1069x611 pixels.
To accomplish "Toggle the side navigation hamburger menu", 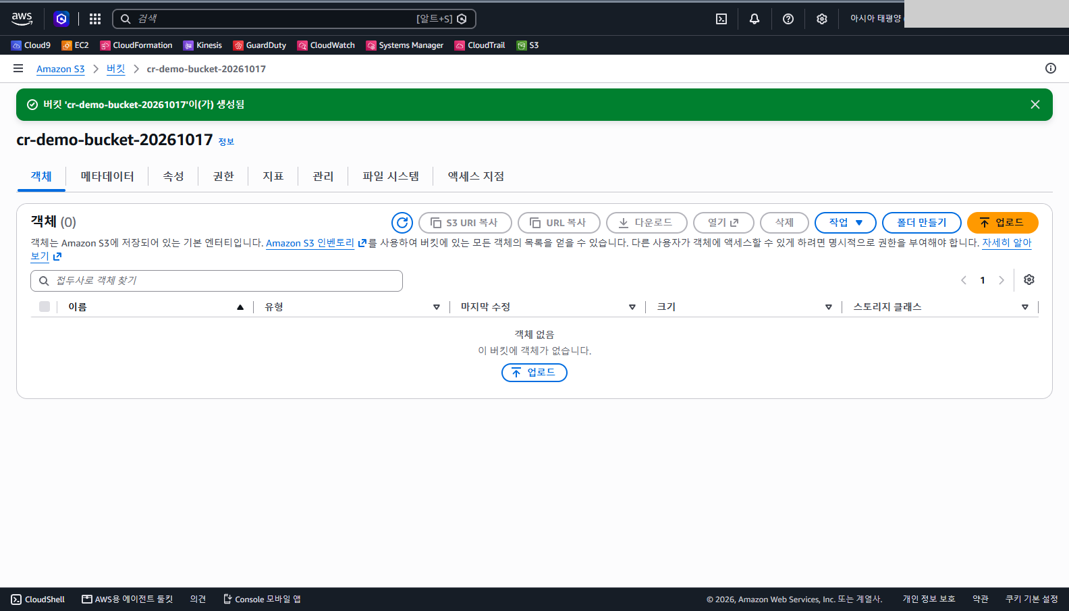I will pos(18,68).
